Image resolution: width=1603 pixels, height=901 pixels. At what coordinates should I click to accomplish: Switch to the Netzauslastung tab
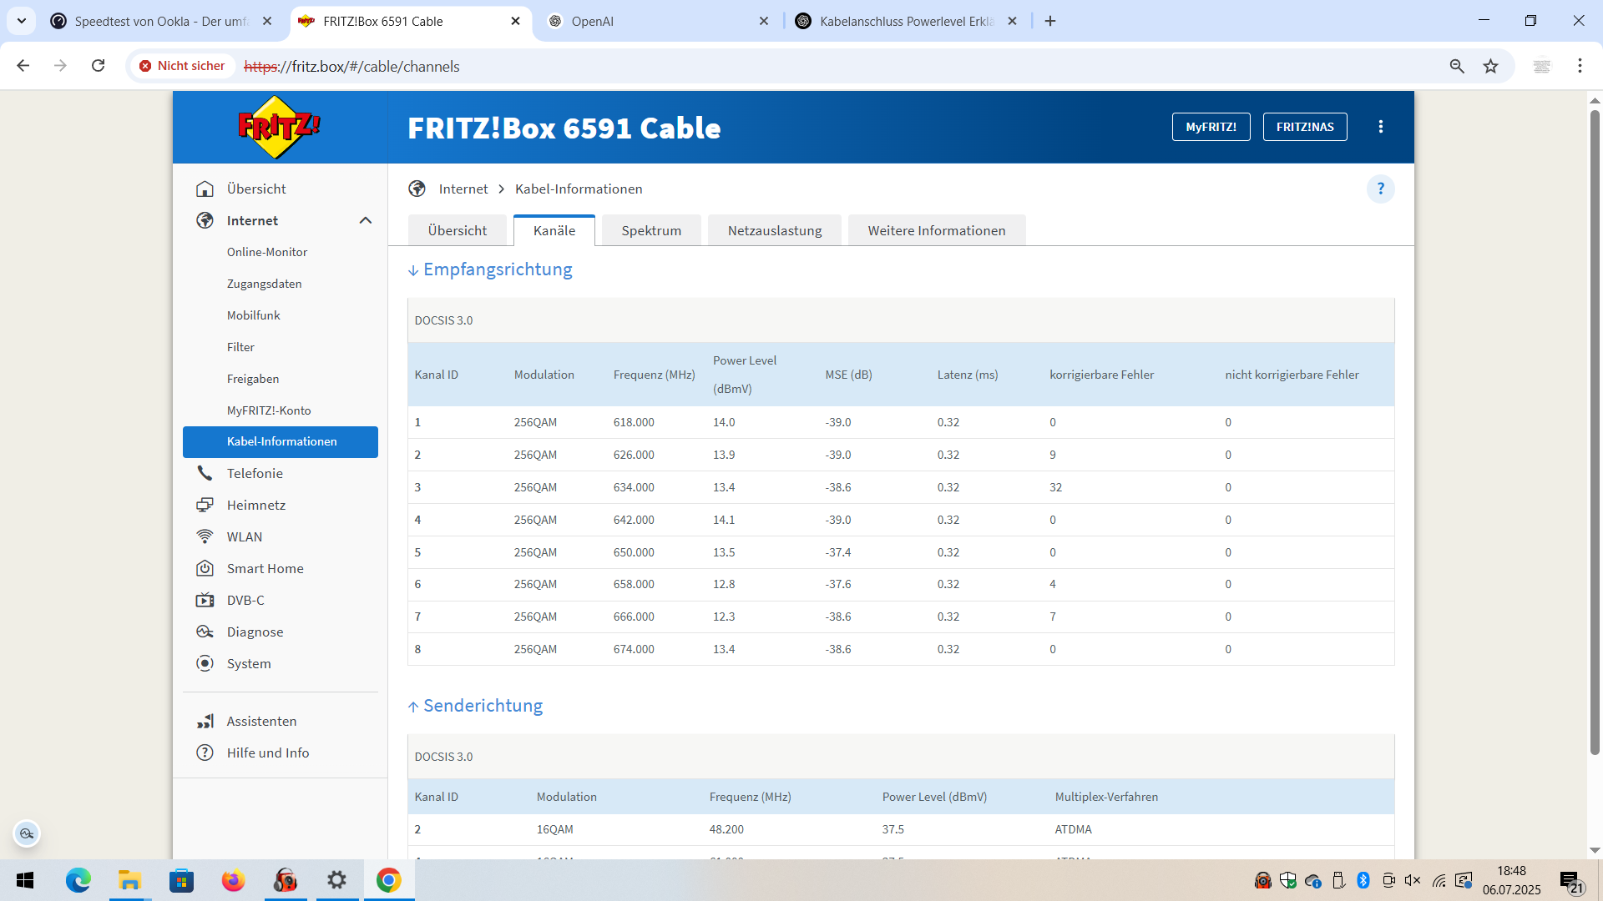[x=774, y=230]
